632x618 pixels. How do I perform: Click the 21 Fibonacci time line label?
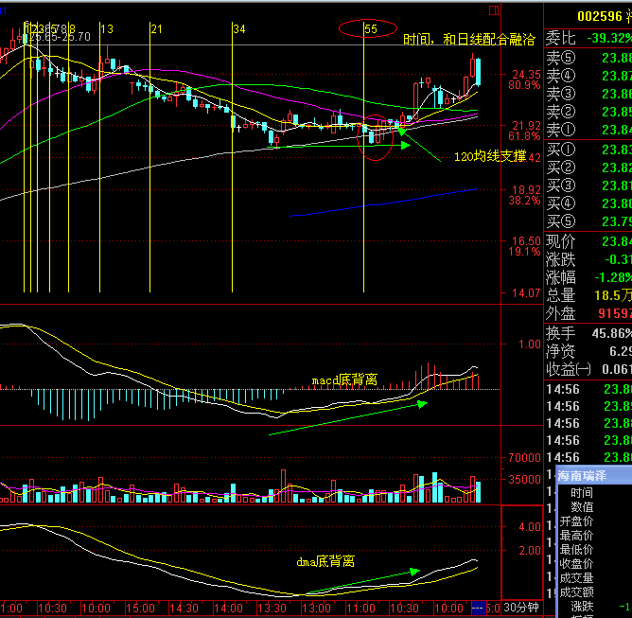click(156, 29)
